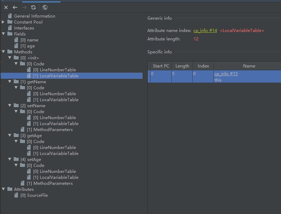Click the close (X) toolbar icon
The height and width of the screenshot is (214, 281).
pos(6,7)
